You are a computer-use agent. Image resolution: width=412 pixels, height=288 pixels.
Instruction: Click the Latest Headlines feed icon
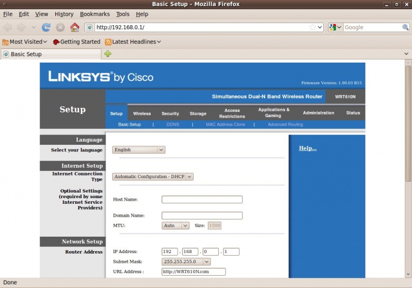(109, 42)
